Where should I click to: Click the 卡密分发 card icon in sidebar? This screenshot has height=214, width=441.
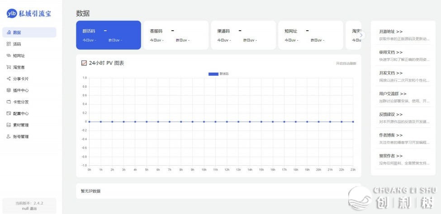(x=9, y=102)
